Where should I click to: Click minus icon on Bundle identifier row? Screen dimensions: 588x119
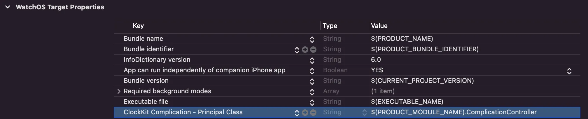click(x=313, y=50)
